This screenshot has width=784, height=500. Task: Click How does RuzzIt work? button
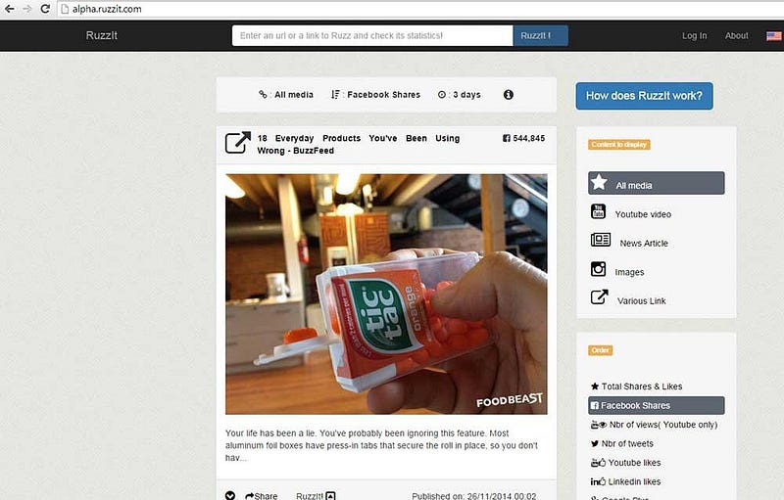[644, 96]
